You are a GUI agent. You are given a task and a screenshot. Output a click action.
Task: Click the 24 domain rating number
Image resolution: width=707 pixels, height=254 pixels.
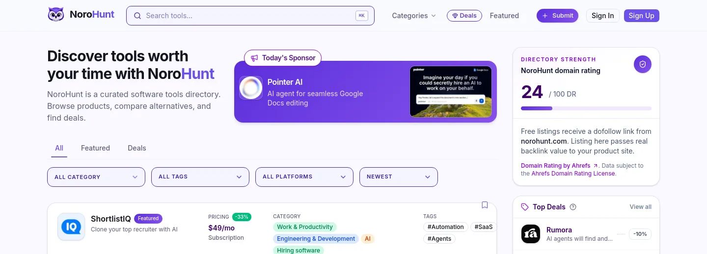coord(532,92)
